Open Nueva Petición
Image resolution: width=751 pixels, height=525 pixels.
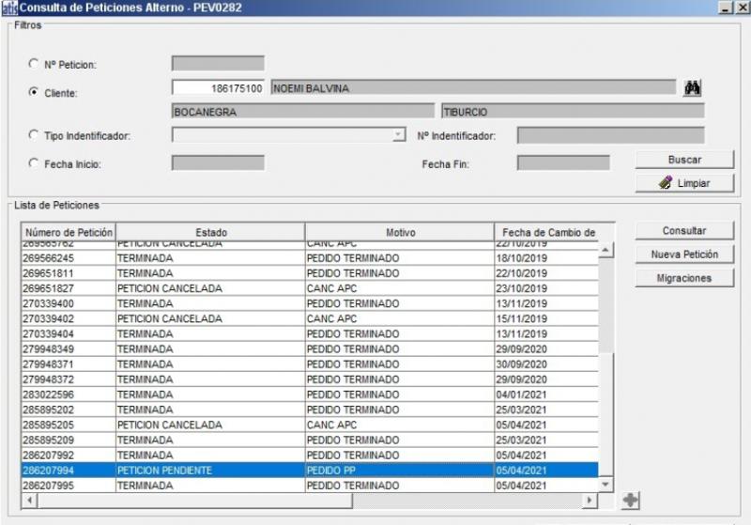[684, 255]
